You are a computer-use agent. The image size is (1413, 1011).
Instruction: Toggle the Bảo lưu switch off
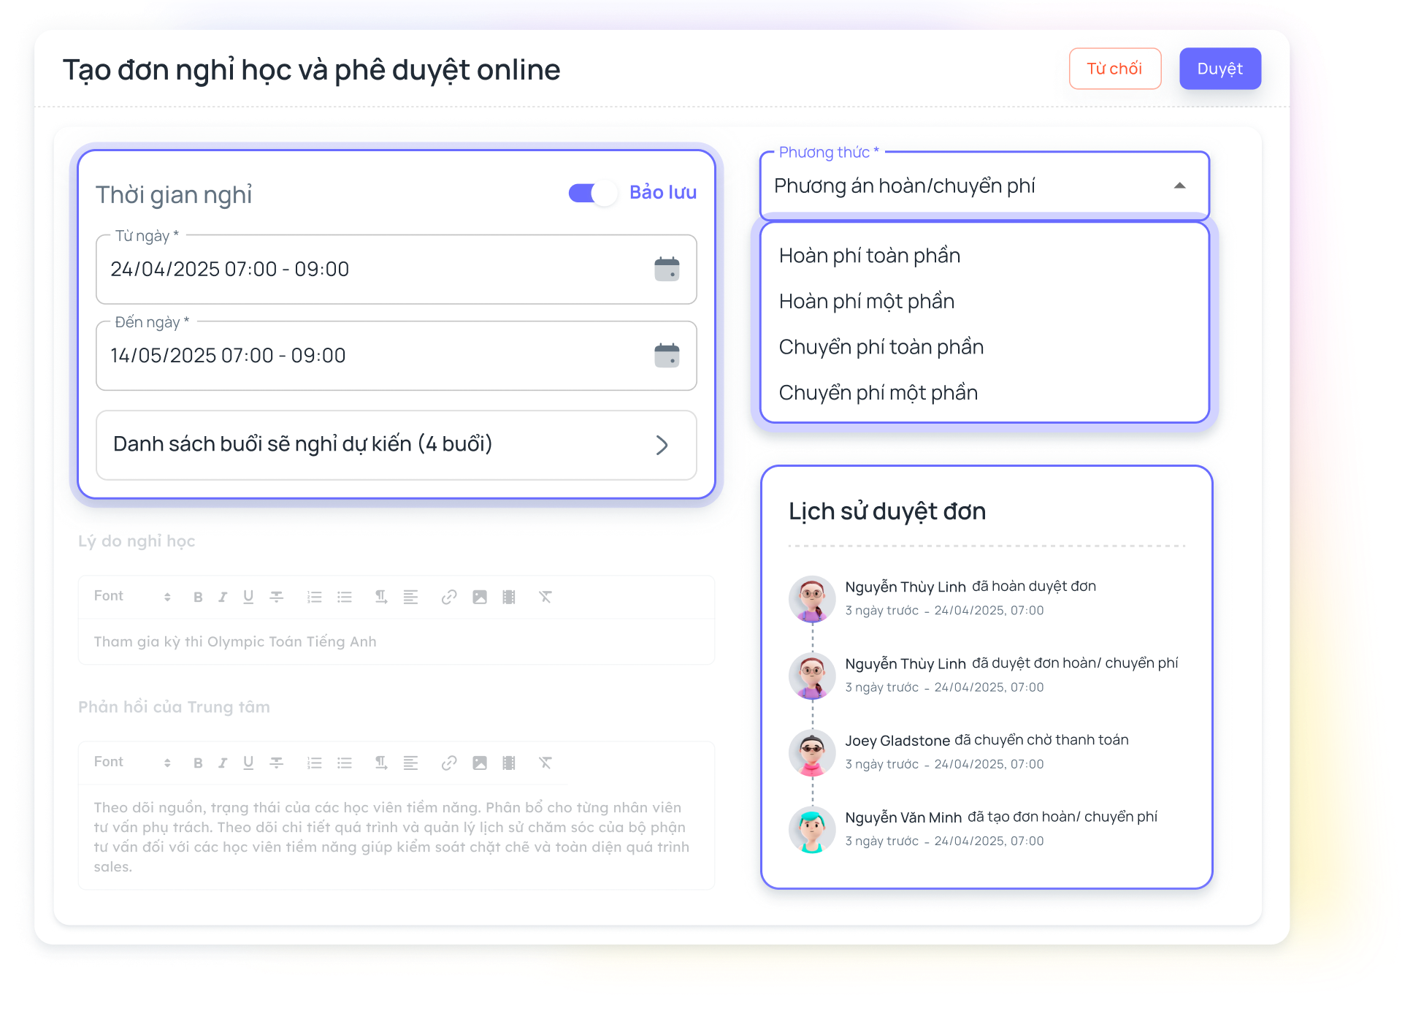click(593, 193)
